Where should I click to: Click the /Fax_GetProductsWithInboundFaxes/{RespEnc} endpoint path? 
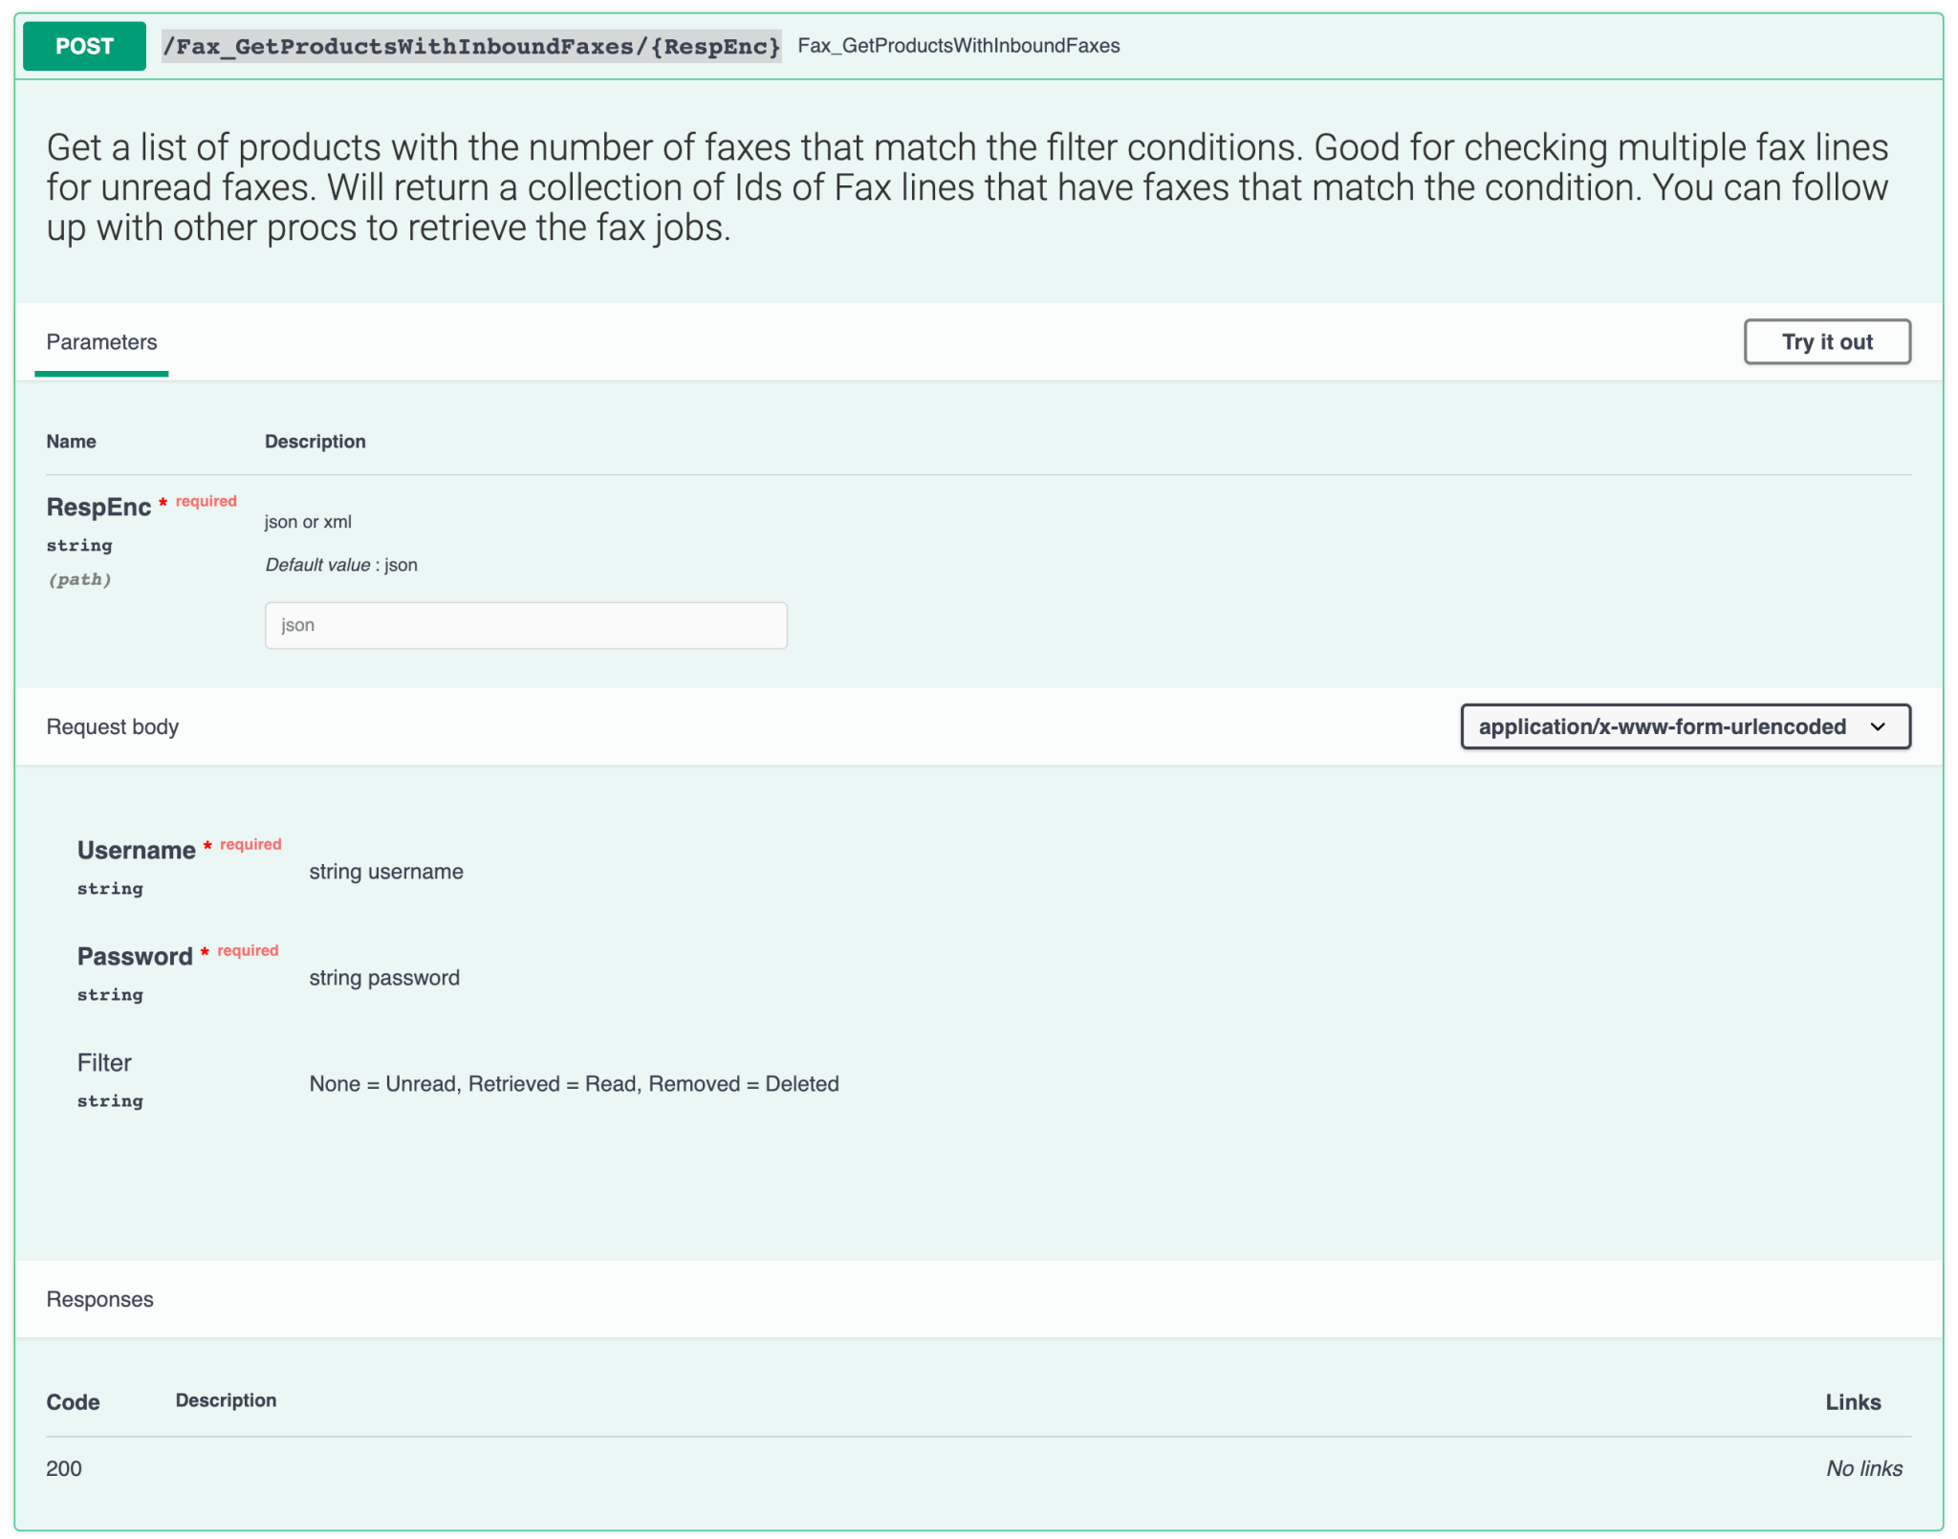click(x=471, y=46)
